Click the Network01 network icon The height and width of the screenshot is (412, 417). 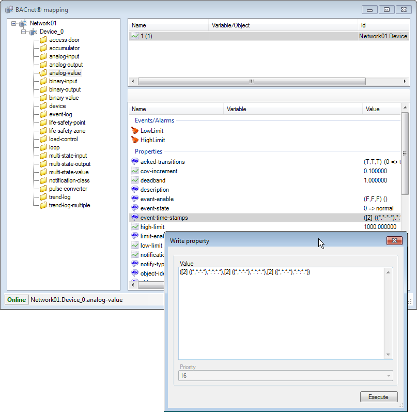coord(23,23)
